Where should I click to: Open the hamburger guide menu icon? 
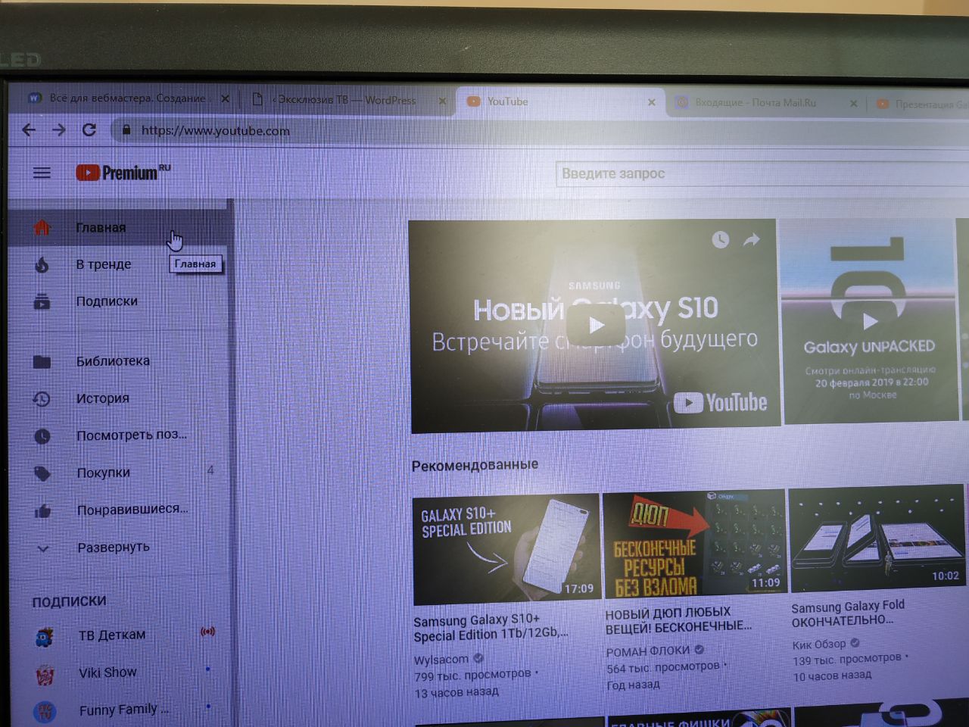[42, 173]
